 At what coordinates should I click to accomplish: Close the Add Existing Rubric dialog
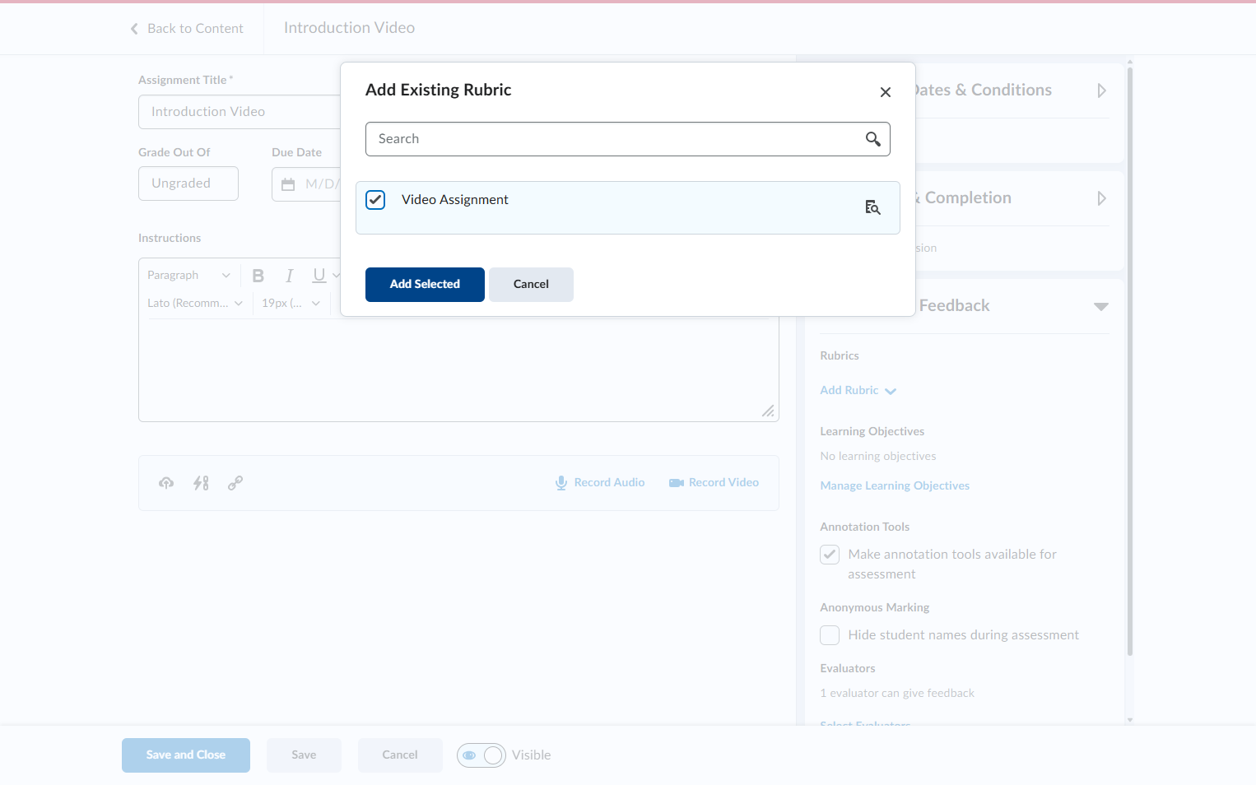tap(886, 92)
